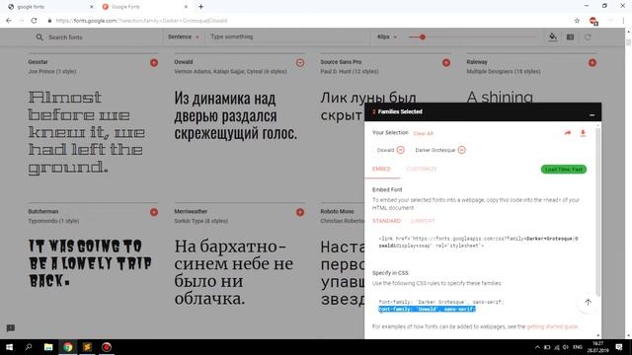
Task: Click the scroll-to-top arrow button
Action: tap(588, 302)
